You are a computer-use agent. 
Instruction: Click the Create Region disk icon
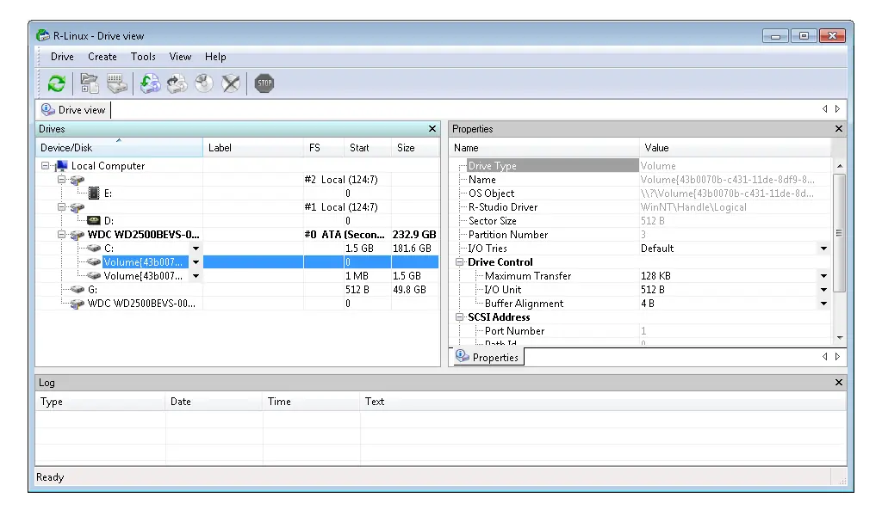tap(203, 83)
